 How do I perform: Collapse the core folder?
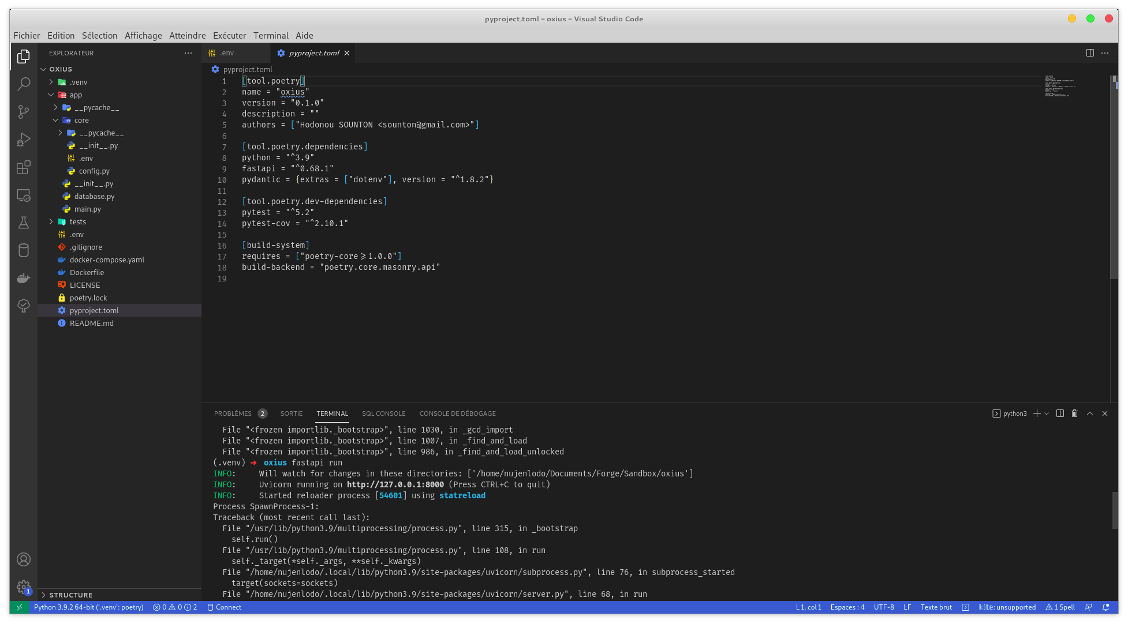(x=55, y=120)
